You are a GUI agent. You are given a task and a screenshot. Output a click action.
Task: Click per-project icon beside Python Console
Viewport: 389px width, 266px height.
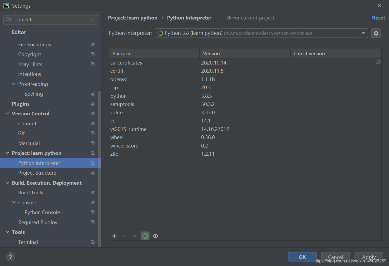[x=93, y=212]
